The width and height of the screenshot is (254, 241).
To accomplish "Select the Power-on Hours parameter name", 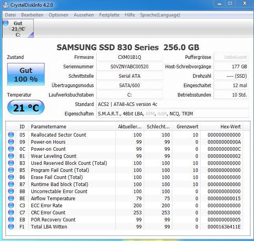I will coord(48,142).
